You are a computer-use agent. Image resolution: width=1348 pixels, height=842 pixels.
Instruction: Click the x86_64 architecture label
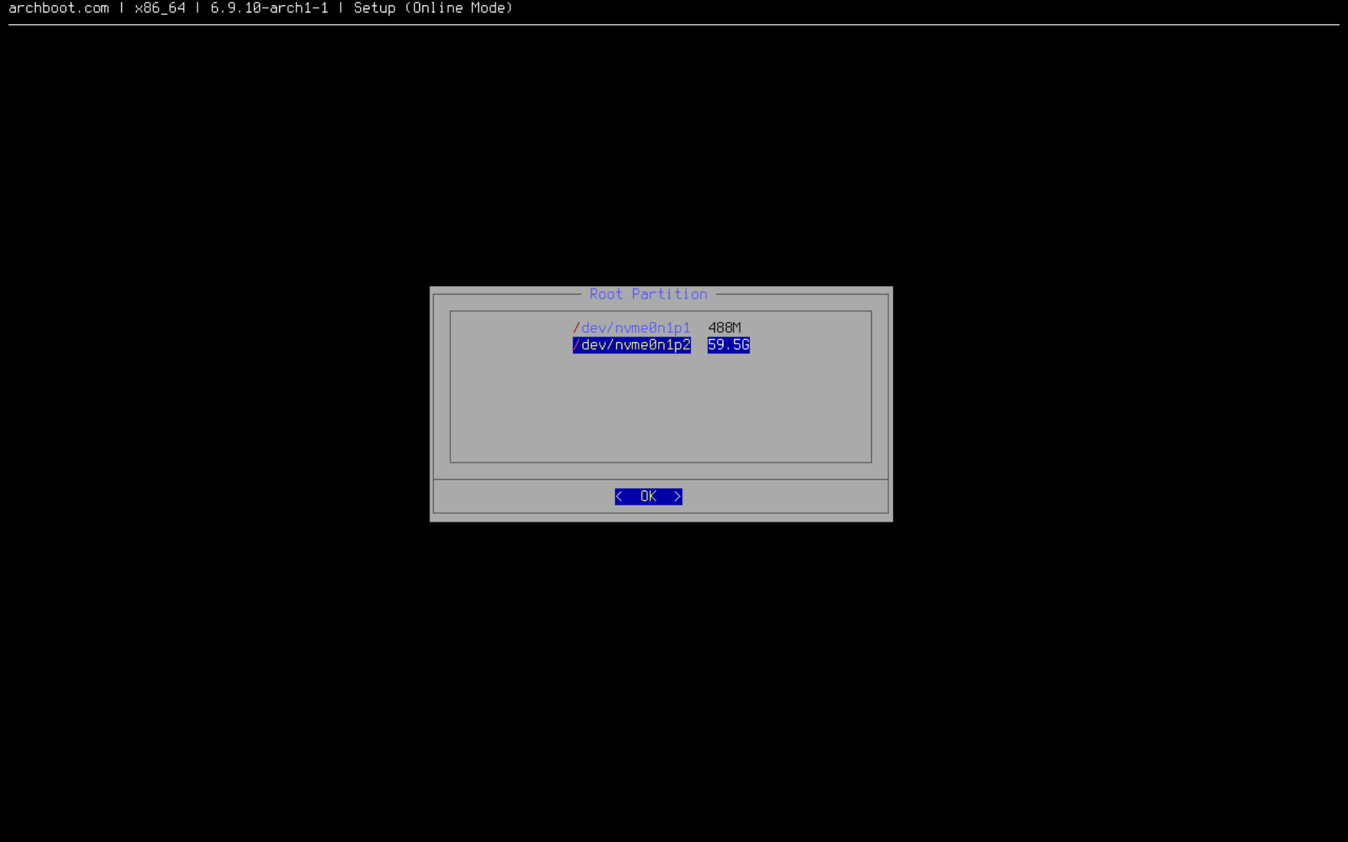[160, 8]
